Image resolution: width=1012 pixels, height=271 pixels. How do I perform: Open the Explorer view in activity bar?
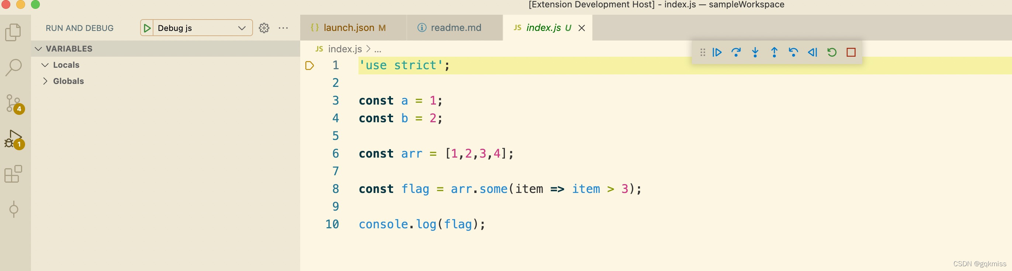13,32
